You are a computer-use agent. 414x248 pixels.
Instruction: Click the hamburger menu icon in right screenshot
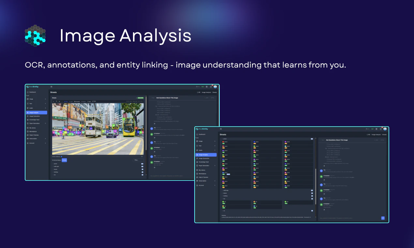pos(221,129)
